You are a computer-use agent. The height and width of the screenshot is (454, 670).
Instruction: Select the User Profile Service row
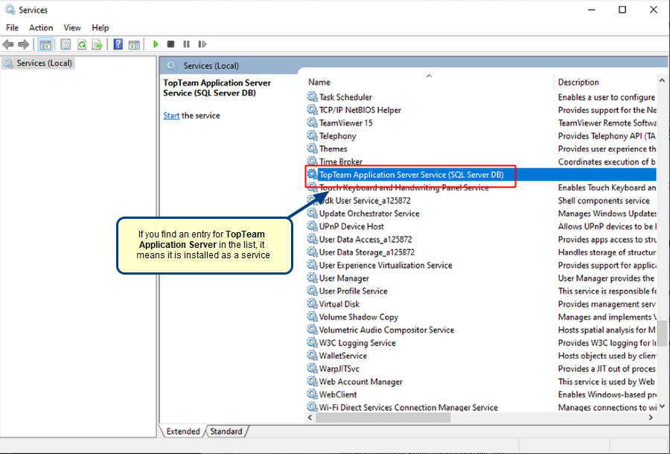coord(353,291)
